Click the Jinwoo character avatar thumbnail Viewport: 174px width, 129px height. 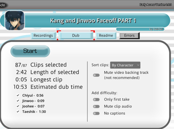pos(15,20)
